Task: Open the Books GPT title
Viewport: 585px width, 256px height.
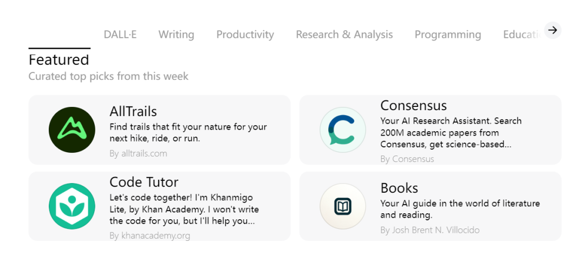Action: point(399,187)
